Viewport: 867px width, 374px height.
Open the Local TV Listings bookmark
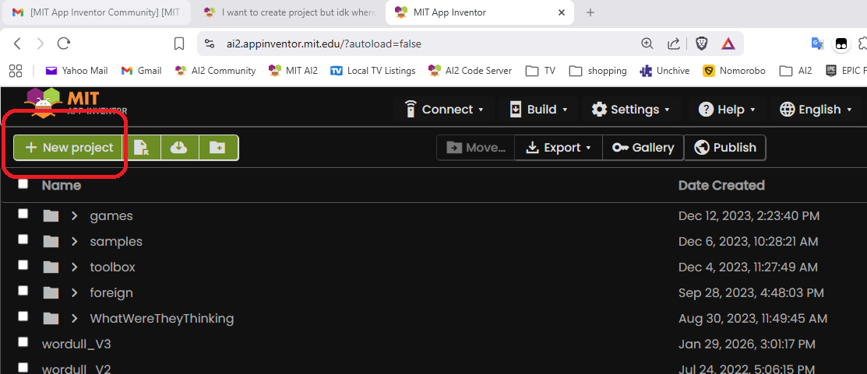[x=372, y=71]
